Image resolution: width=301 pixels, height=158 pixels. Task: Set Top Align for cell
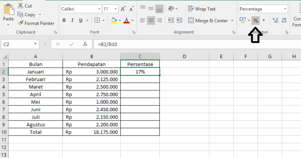(142, 8)
